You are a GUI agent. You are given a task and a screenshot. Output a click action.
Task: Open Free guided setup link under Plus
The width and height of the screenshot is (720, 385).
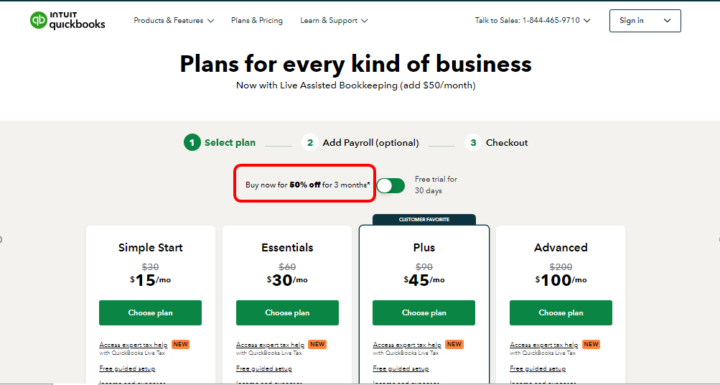pyautogui.click(x=401, y=368)
